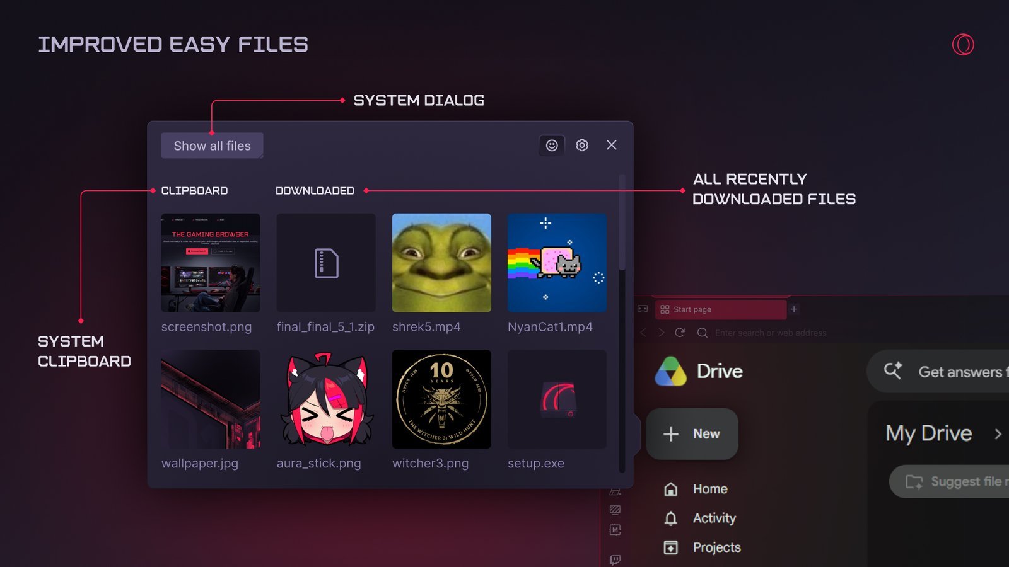Reload the current page

click(x=680, y=333)
